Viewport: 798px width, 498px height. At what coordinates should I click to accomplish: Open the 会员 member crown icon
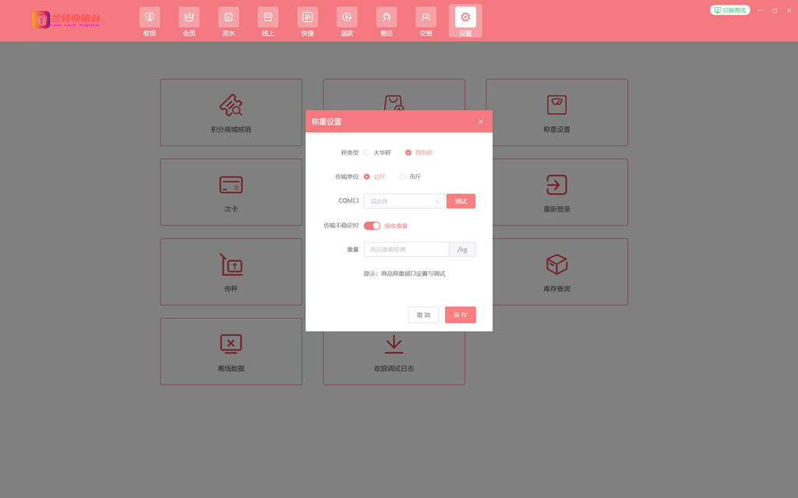click(189, 17)
